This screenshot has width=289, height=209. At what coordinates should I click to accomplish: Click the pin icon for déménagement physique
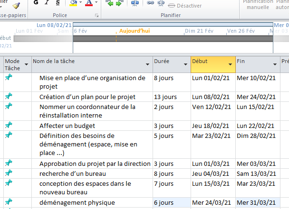(9, 202)
